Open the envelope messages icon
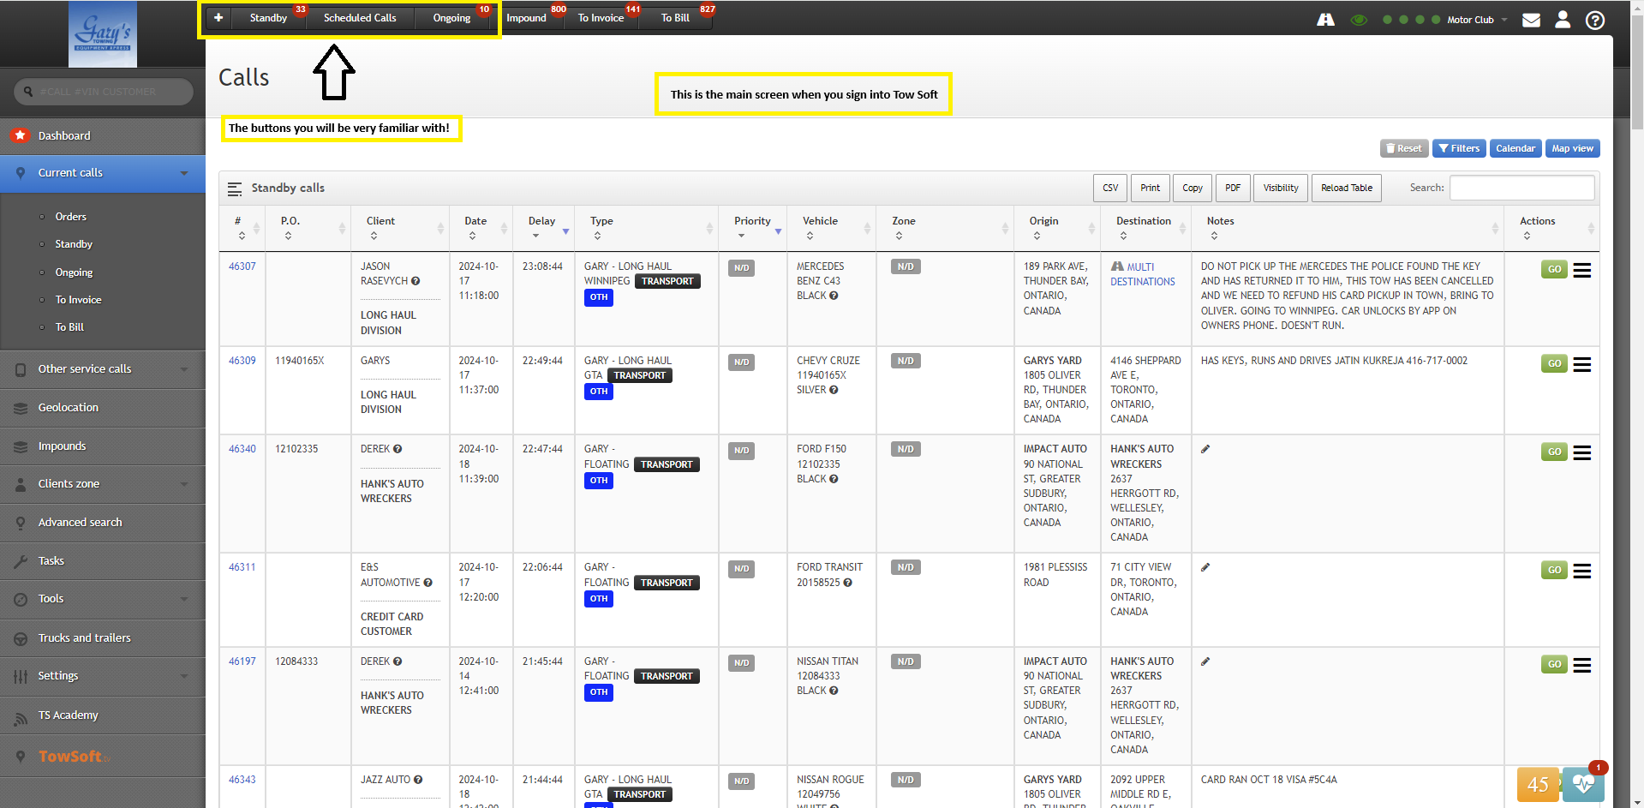 click(x=1531, y=20)
